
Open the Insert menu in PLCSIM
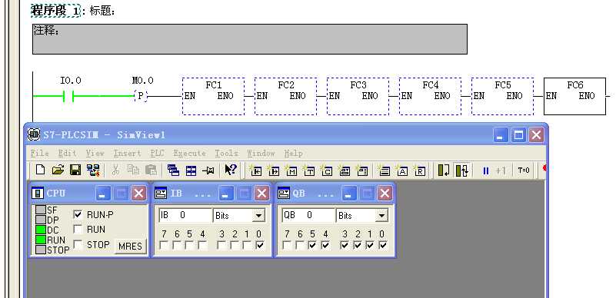[127, 153]
